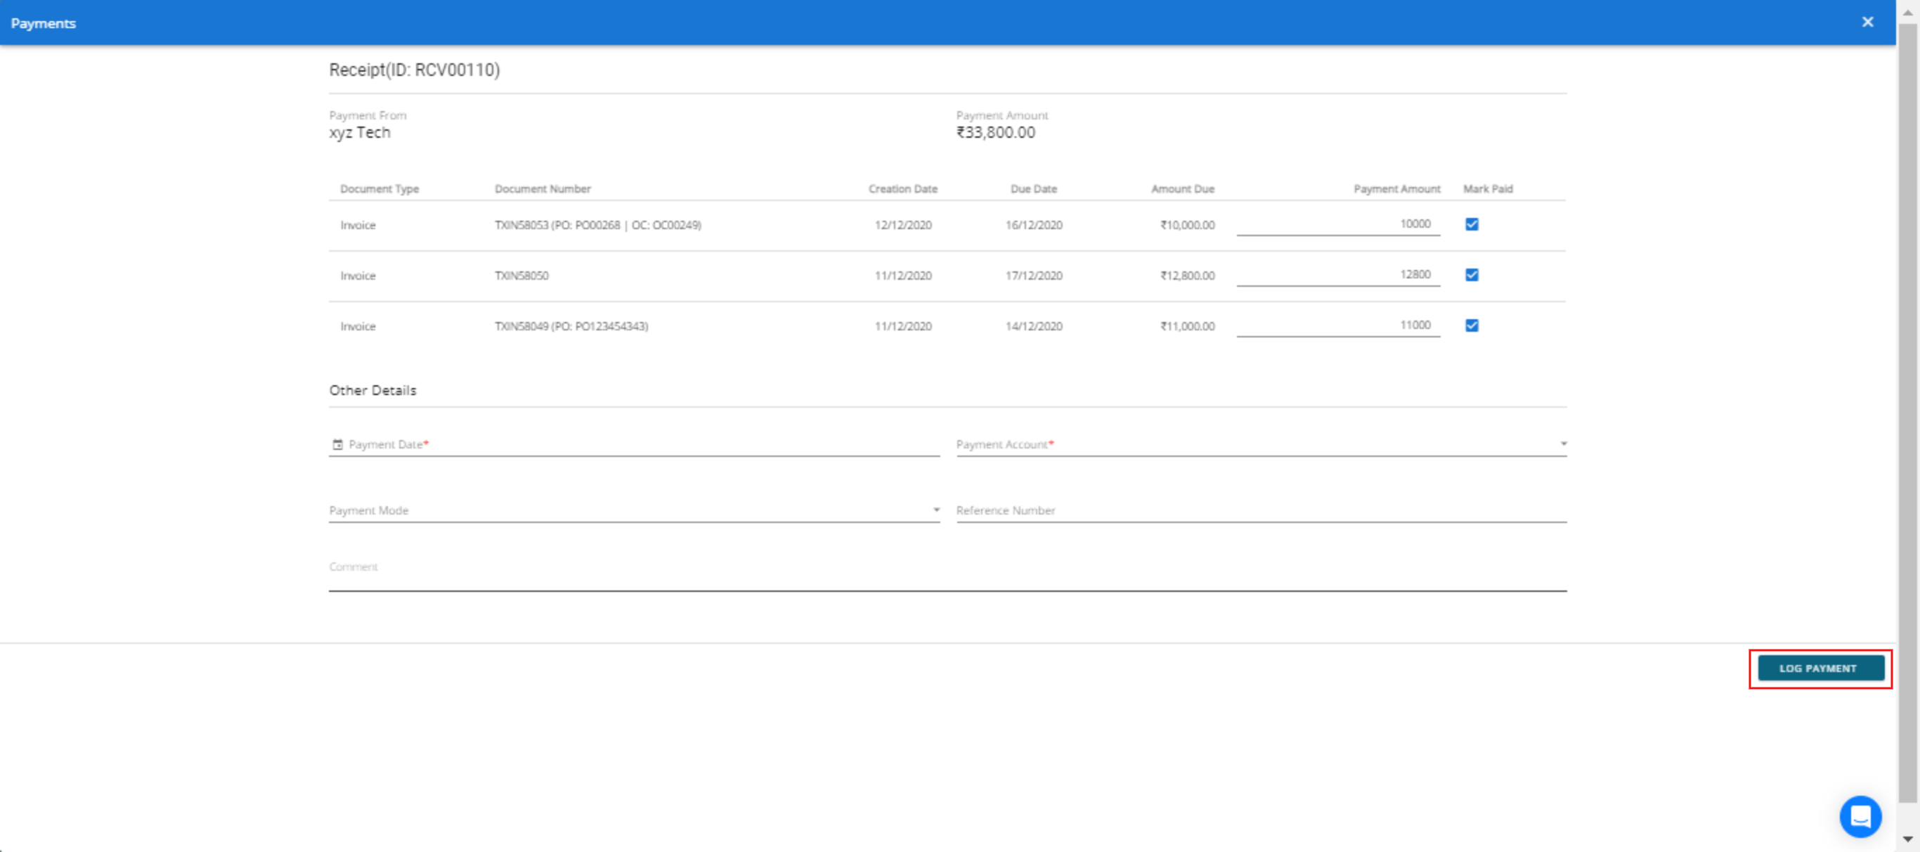Click the ₹33,800.00 payment amount total
1920x852 pixels.
pyautogui.click(x=996, y=133)
